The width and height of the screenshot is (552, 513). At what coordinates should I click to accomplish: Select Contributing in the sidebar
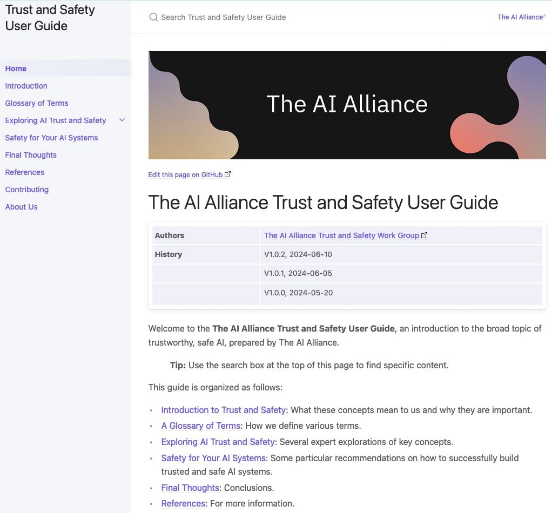26,190
